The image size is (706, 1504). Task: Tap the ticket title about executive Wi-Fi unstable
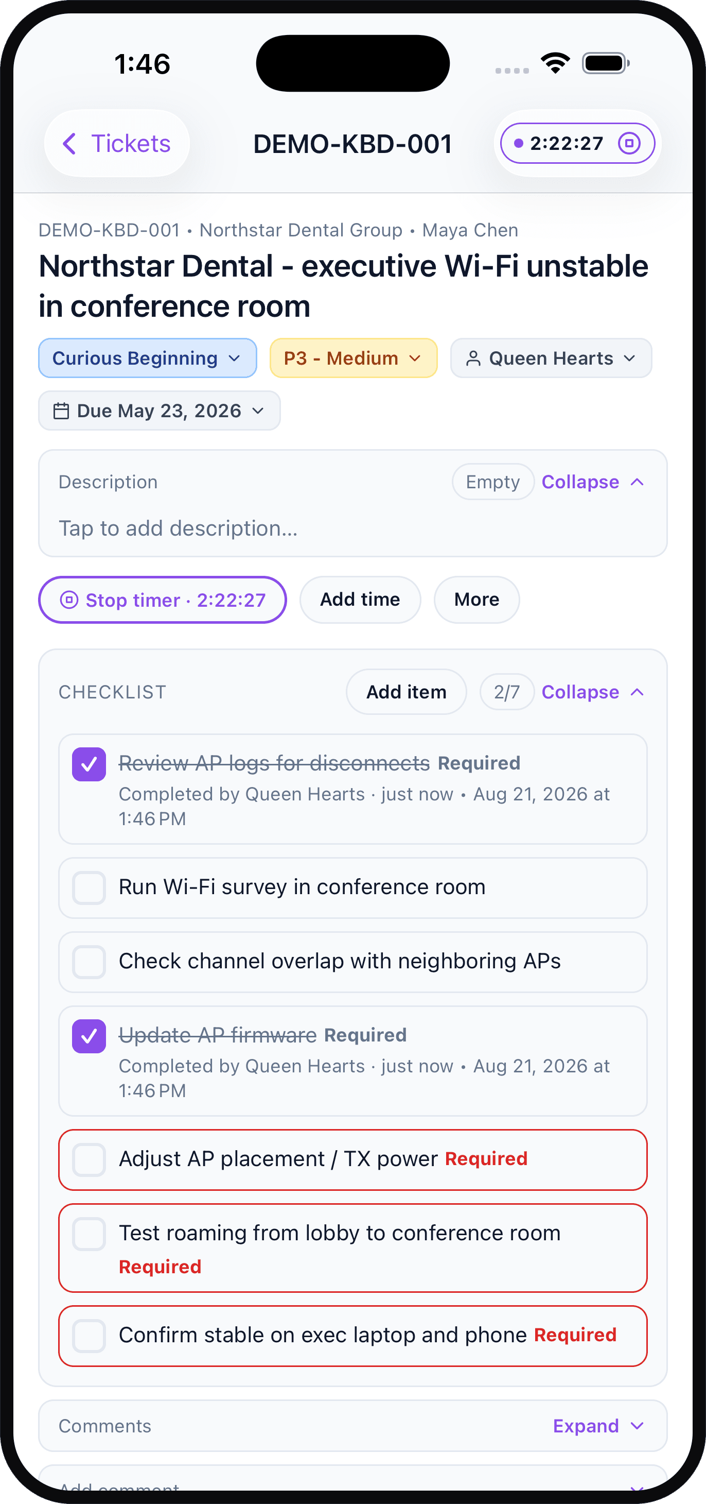343,286
